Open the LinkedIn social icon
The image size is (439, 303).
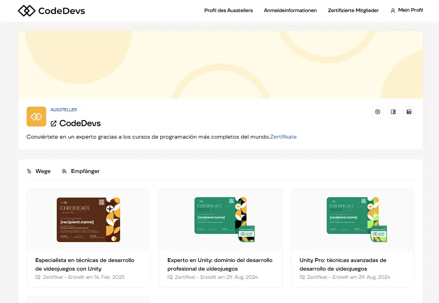409,112
